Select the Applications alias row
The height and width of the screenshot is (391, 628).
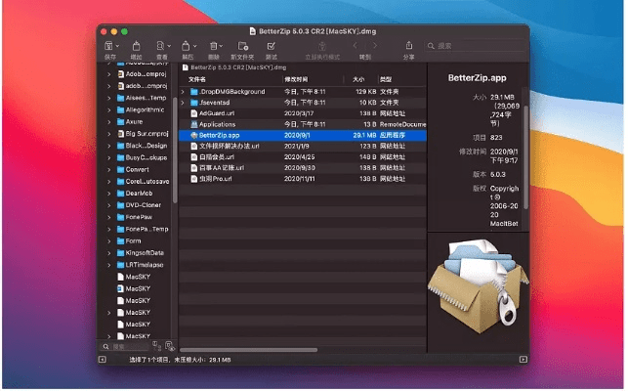point(218,124)
